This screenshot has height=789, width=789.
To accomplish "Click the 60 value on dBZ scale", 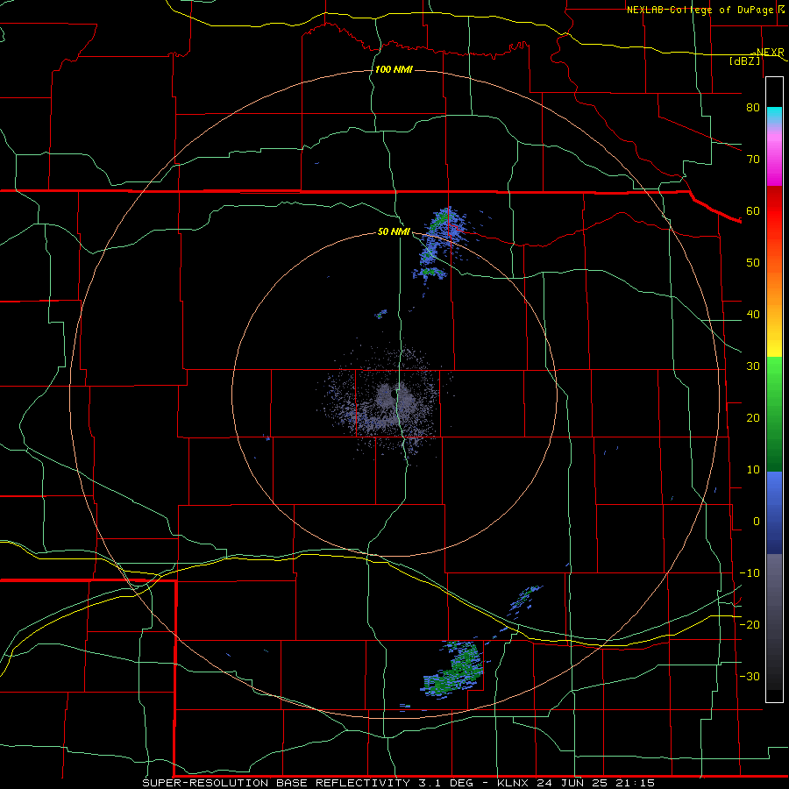I will tap(753, 210).
